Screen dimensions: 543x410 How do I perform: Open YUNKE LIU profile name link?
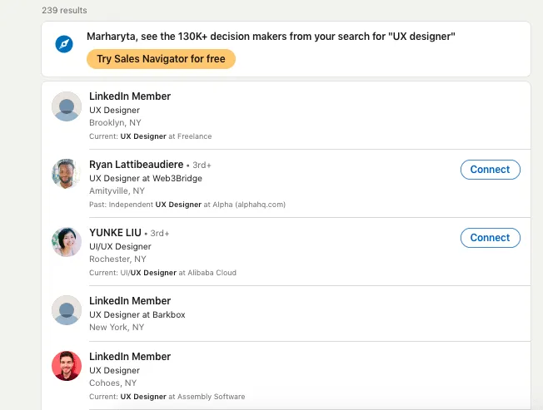coord(115,232)
